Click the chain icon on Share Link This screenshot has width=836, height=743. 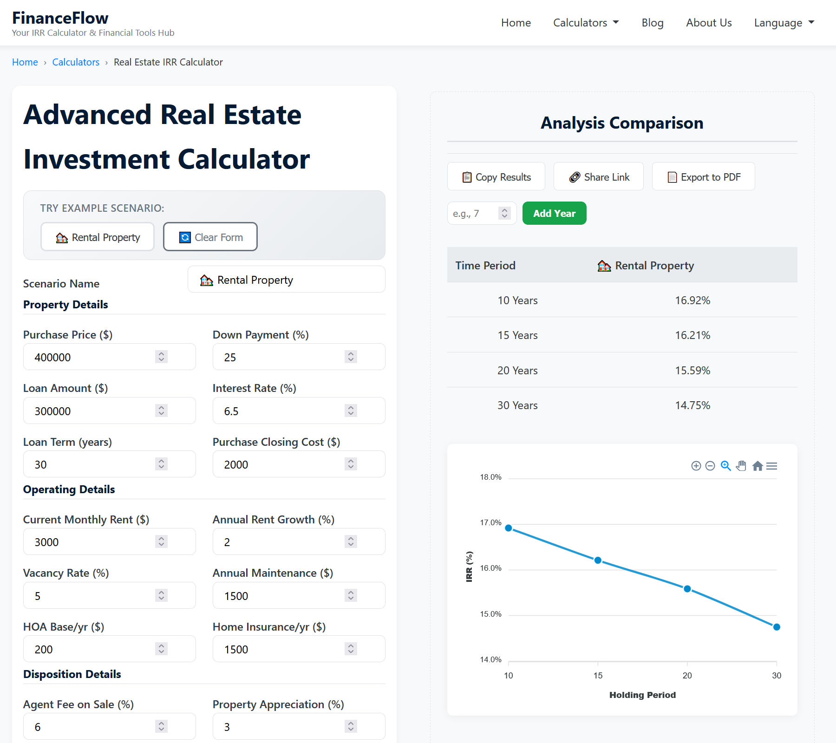click(x=575, y=176)
